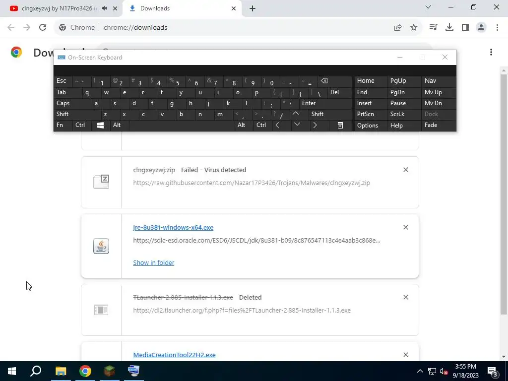Click the left arrow key on keyboard
The height and width of the screenshot is (381, 508).
[278, 125]
